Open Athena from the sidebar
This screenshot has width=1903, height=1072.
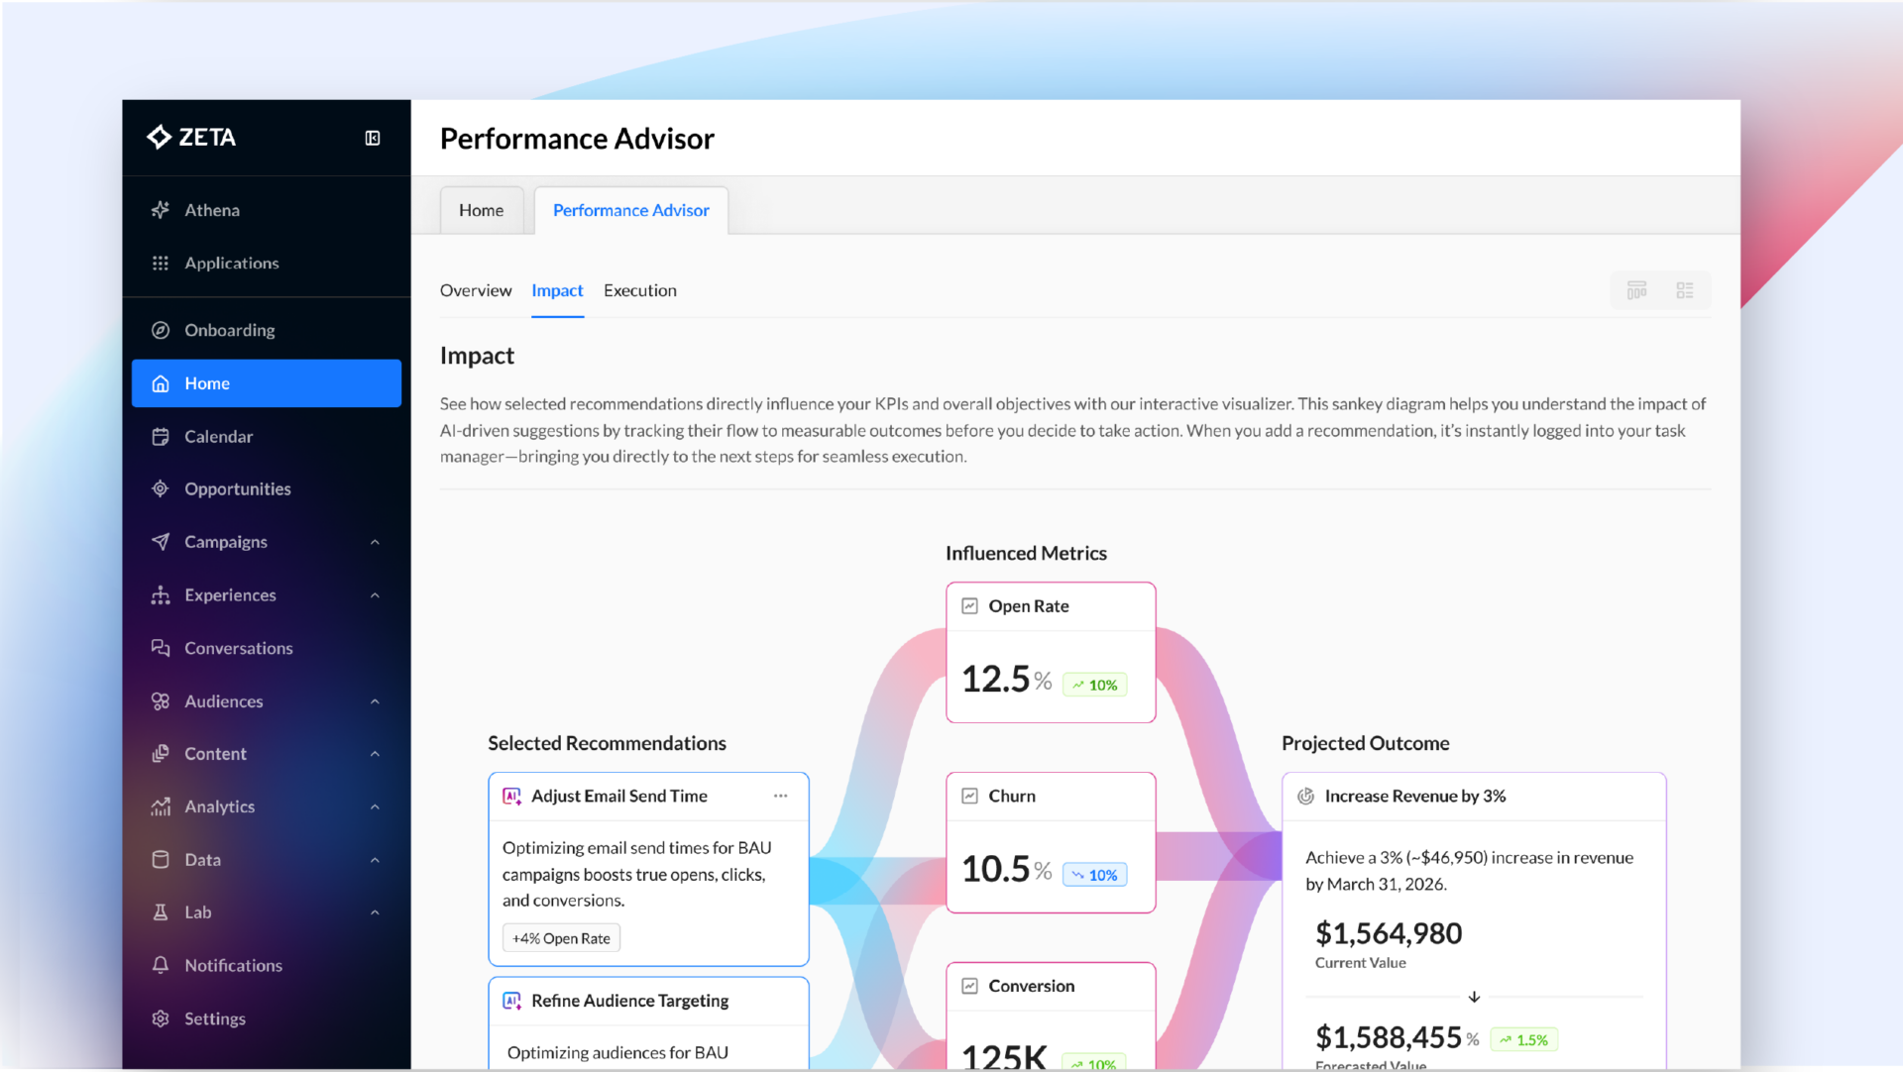tap(212, 209)
